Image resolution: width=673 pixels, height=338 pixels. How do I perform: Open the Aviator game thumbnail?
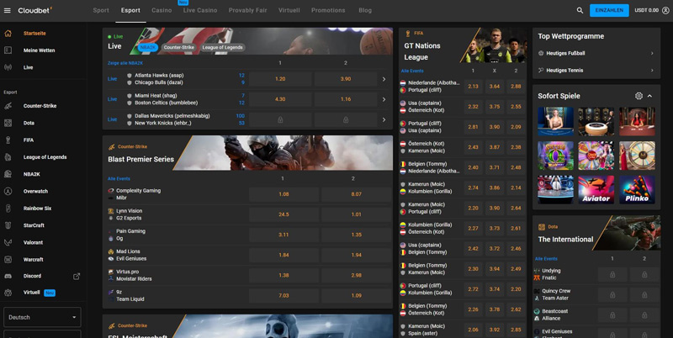[x=596, y=189]
